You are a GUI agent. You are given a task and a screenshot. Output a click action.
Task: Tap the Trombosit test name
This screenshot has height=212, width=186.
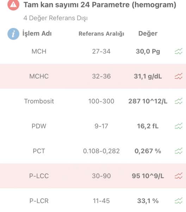[39, 101]
